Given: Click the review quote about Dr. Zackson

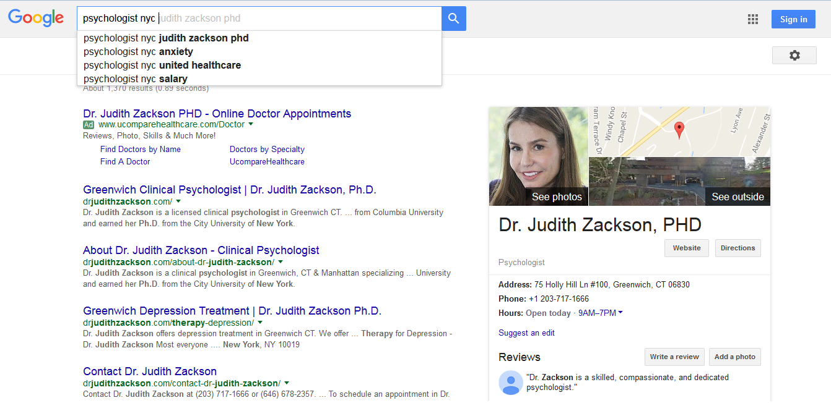Looking at the screenshot, I should pos(627,383).
